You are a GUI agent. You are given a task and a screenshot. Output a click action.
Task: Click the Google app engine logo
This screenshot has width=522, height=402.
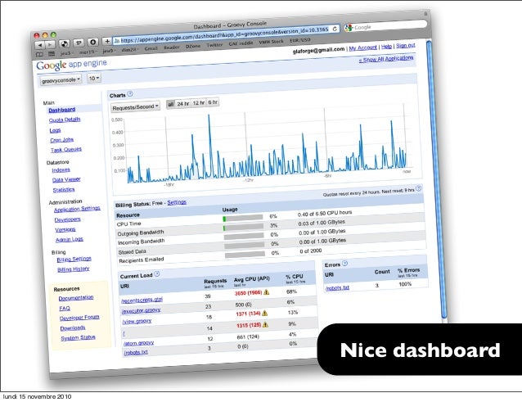[71, 65]
